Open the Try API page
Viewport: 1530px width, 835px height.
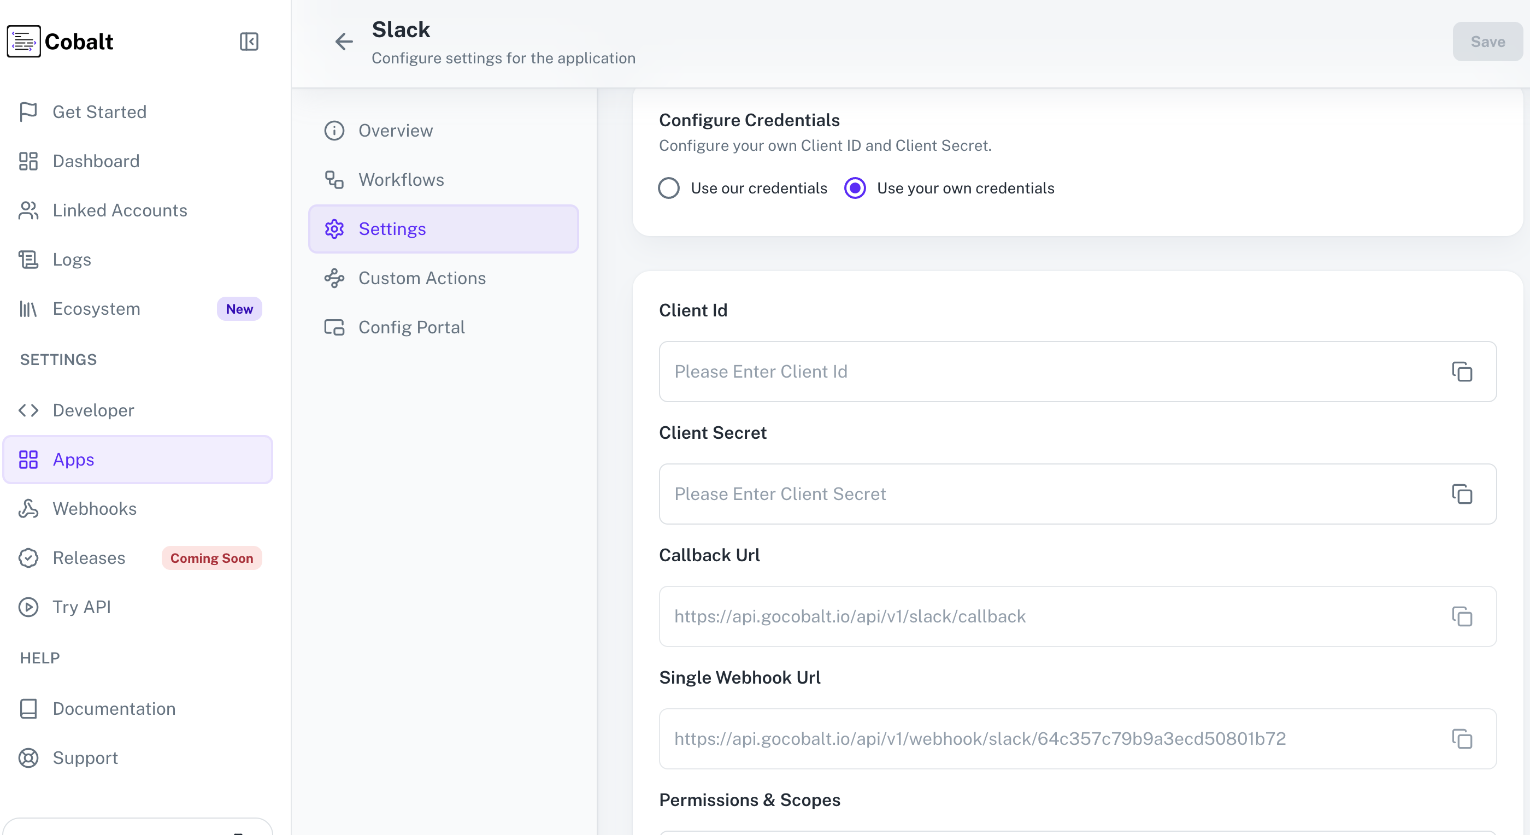coord(81,607)
